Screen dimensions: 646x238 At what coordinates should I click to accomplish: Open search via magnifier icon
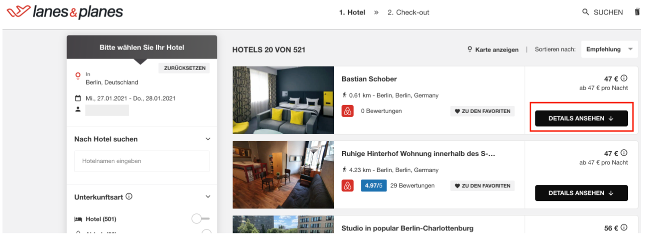(585, 12)
